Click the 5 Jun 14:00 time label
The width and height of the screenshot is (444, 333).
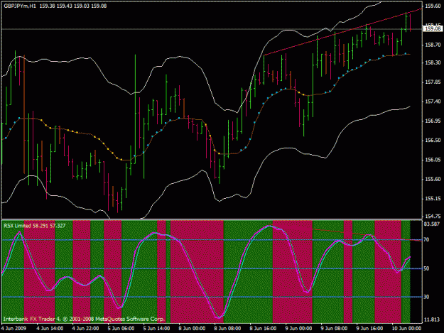[156, 329]
